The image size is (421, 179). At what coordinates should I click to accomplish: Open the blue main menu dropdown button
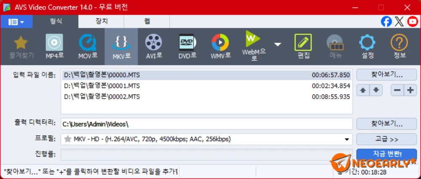pos(16,22)
